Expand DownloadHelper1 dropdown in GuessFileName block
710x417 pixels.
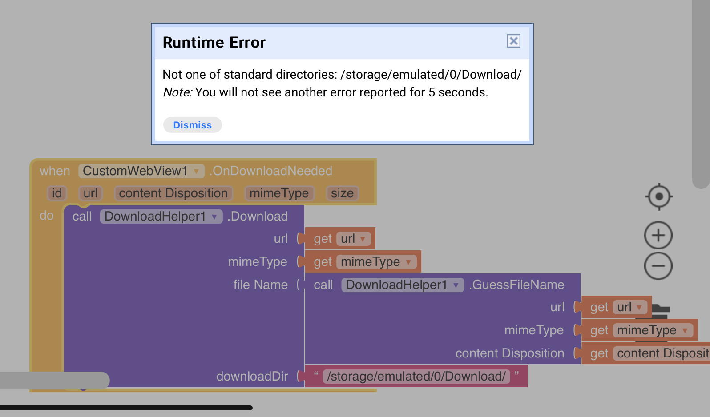(x=456, y=285)
